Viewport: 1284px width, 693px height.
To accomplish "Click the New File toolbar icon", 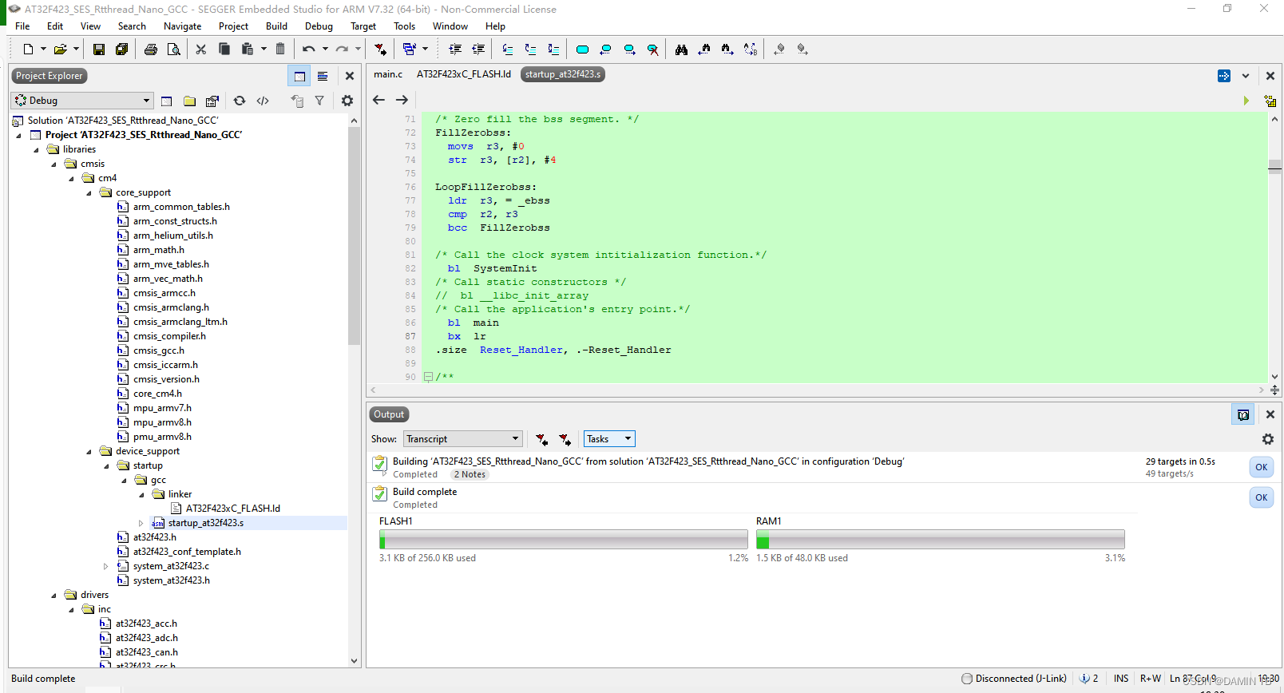I will 28,49.
